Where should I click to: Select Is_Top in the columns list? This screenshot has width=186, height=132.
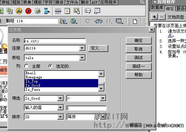(61, 81)
